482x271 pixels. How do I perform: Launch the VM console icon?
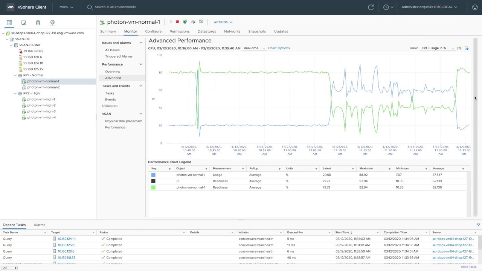pos(185,22)
